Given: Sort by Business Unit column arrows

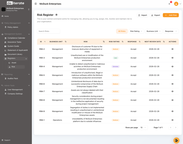Looking at the screenshot, I should pyautogui.click(x=66, y=41).
